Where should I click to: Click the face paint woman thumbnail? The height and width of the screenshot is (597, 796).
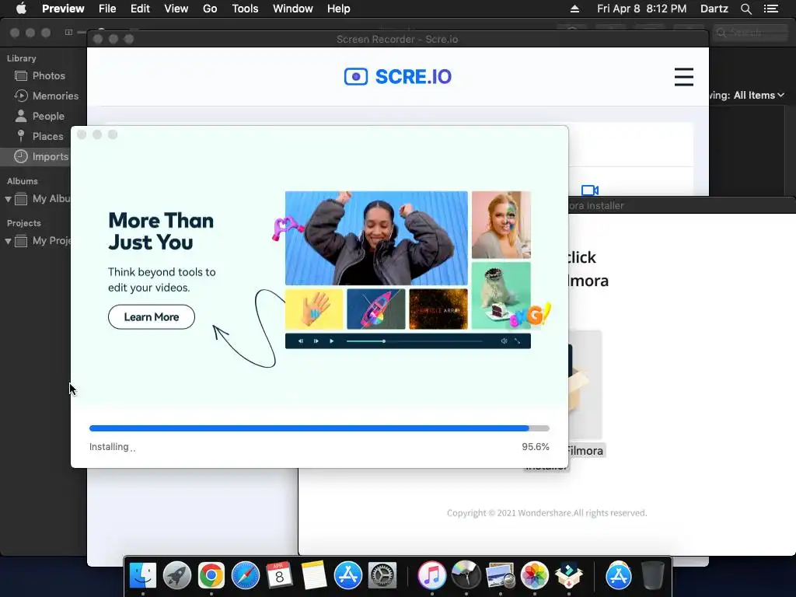[x=501, y=225]
